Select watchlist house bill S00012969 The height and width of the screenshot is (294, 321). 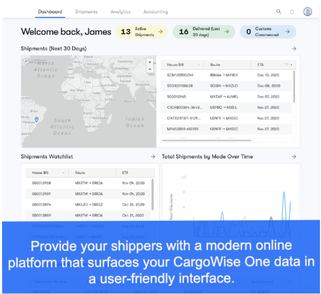pyautogui.click(x=41, y=194)
